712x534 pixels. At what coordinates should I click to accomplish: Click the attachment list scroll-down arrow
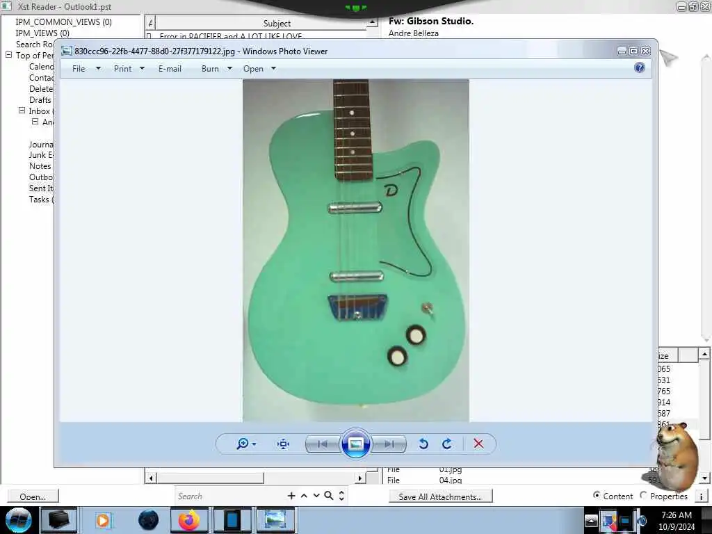pyautogui.click(x=704, y=478)
